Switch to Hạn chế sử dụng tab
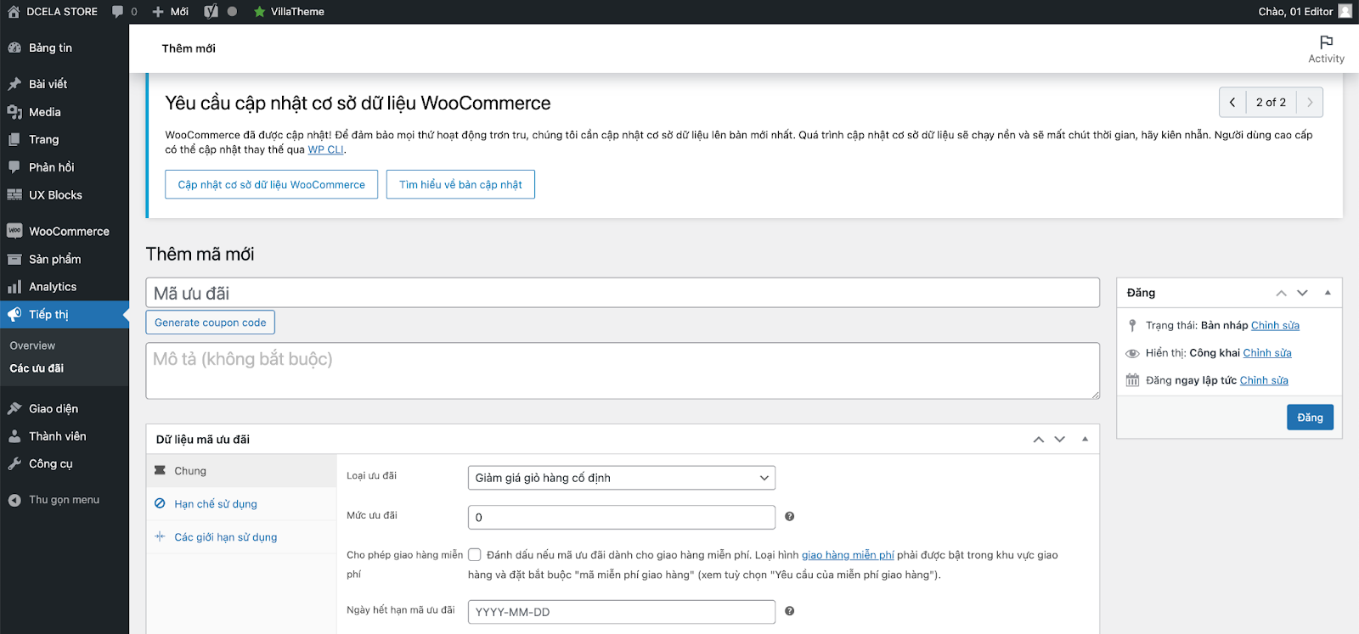This screenshot has height=634, width=1359. 215,504
